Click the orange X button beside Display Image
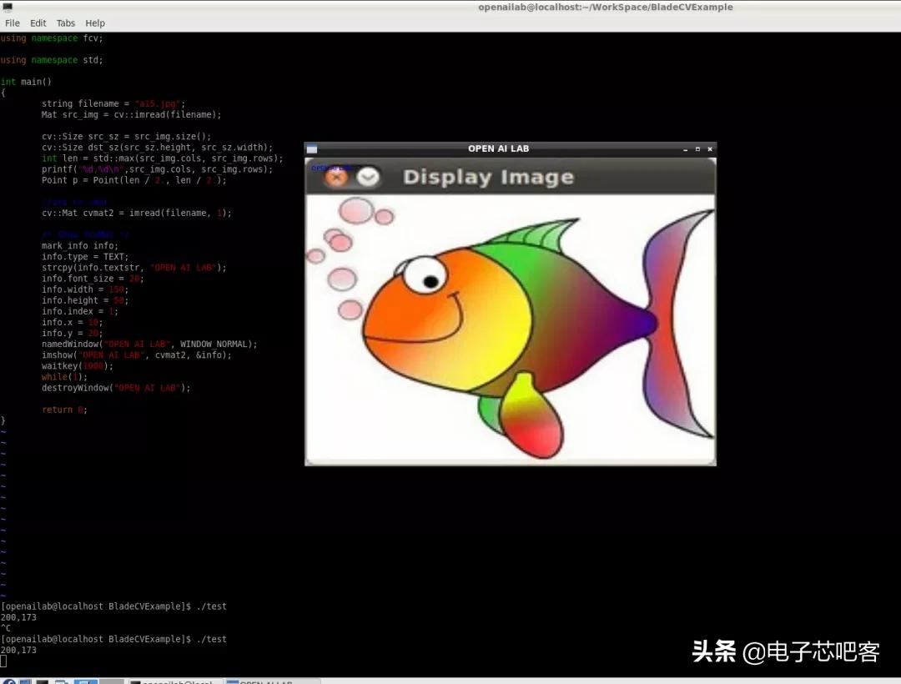 click(x=336, y=177)
